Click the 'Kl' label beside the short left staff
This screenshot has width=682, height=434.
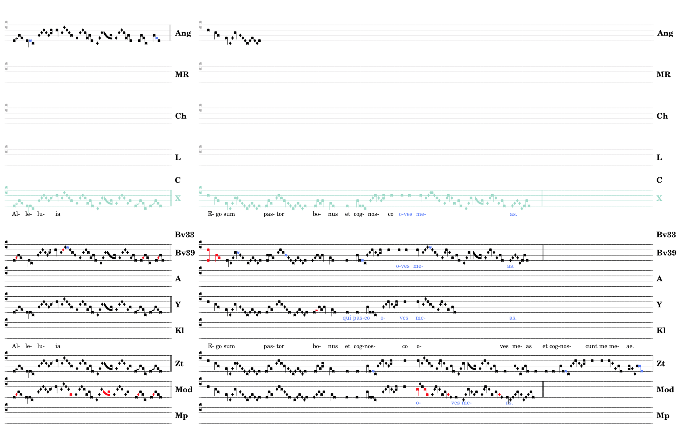click(180, 331)
